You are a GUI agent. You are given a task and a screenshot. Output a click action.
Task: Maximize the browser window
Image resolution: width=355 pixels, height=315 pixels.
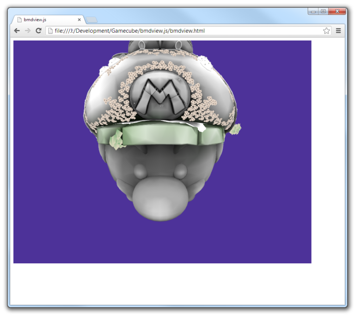click(x=323, y=11)
